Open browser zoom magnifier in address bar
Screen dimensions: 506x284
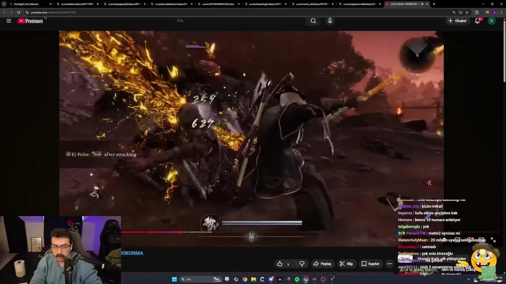tap(454, 12)
